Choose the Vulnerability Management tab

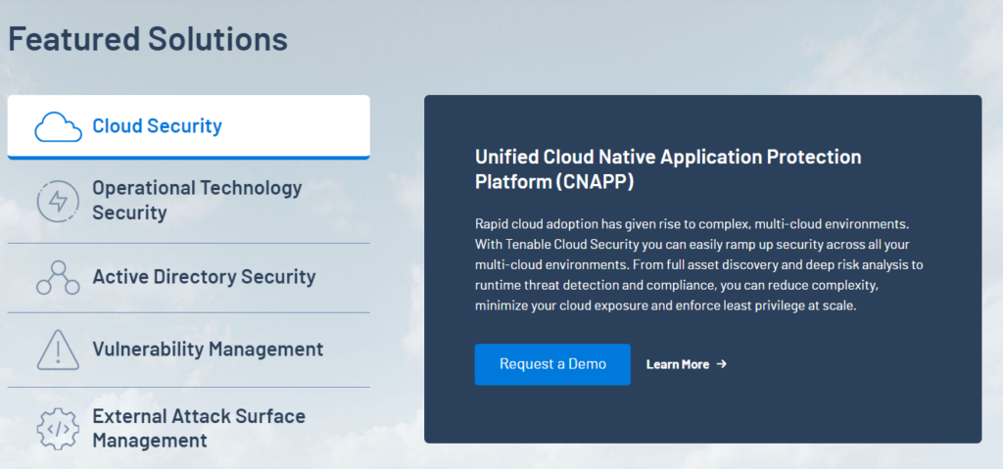click(x=189, y=350)
